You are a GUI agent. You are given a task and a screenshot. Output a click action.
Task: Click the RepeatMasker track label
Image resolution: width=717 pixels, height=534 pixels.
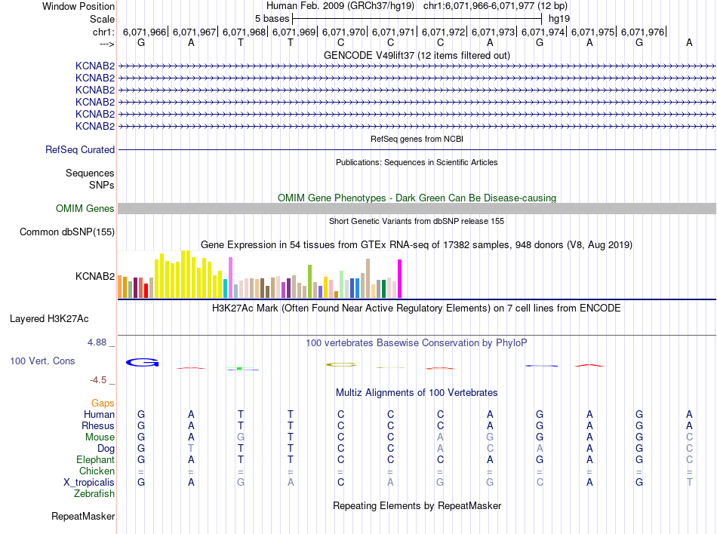point(83,516)
